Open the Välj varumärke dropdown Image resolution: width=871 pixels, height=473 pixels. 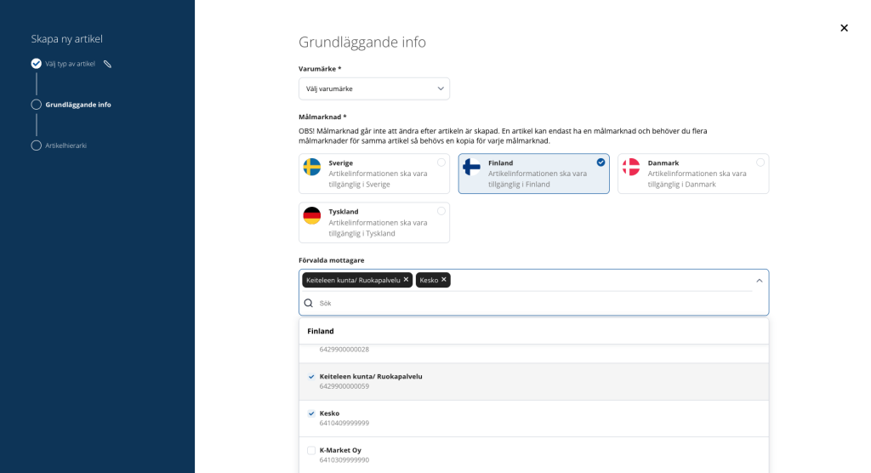[374, 88]
